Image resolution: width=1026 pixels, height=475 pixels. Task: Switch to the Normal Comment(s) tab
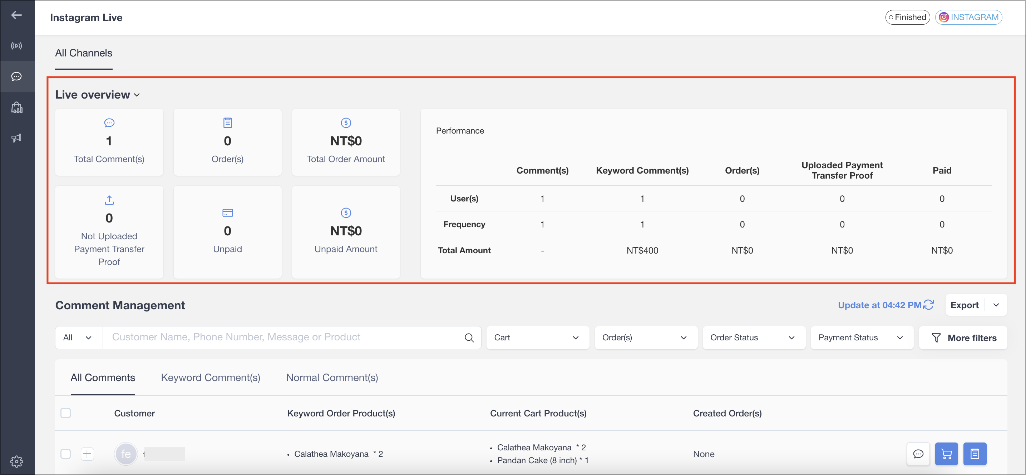tap(332, 377)
